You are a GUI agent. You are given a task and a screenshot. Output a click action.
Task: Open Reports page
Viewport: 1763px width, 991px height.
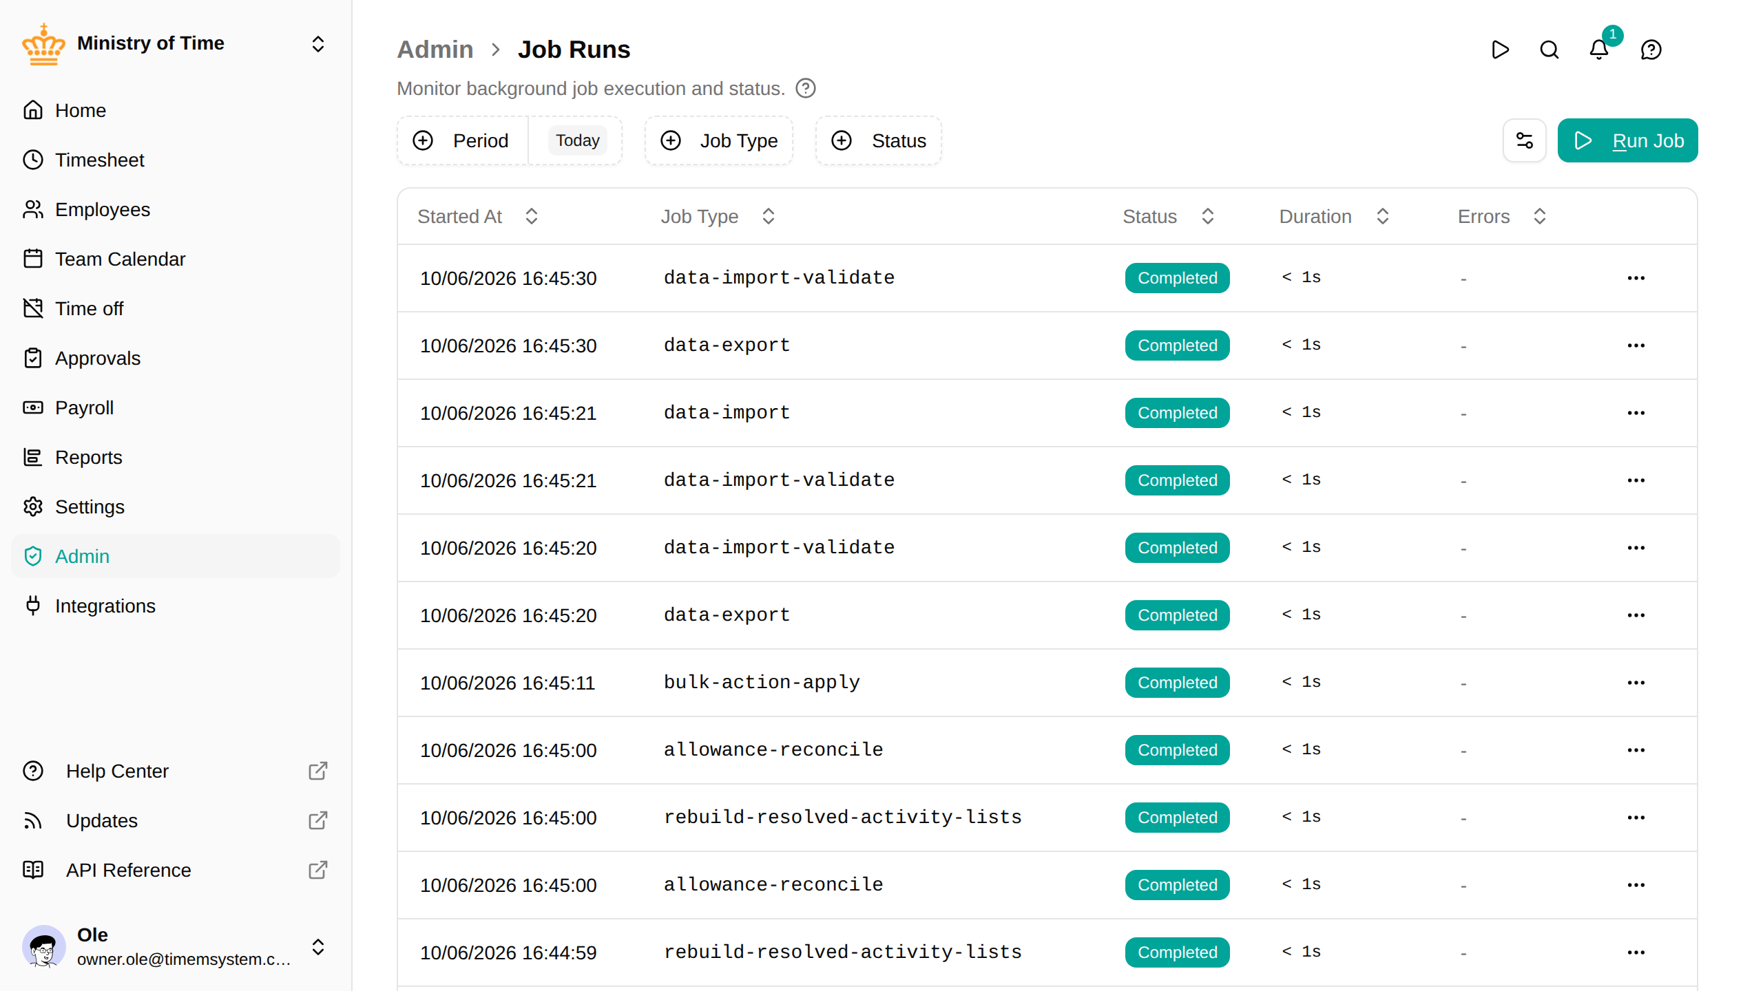[x=176, y=457]
